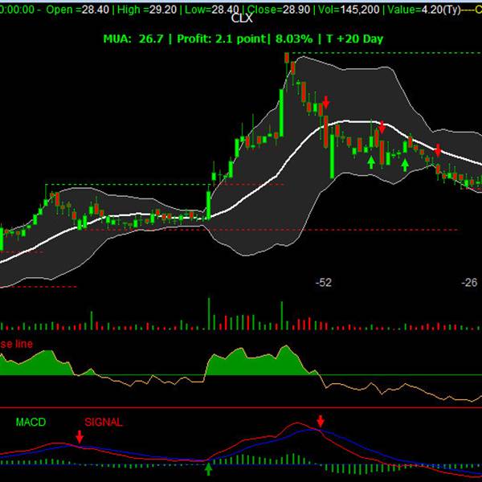The height and width of the screenshot is (482, 482).
Task: Click the first green buy arrow below candles
Action: point(371,162)
